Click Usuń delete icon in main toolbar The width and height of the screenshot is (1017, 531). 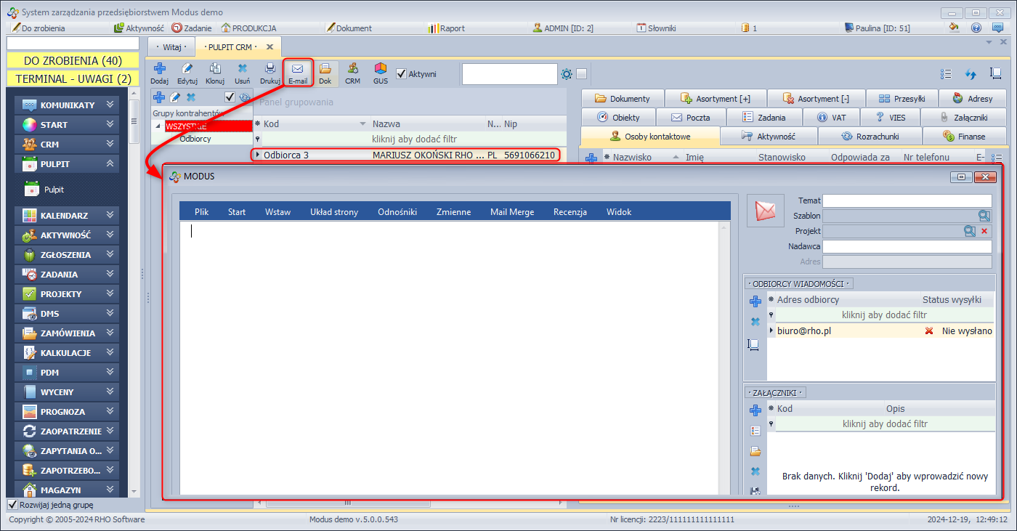(x=243, y=73)
